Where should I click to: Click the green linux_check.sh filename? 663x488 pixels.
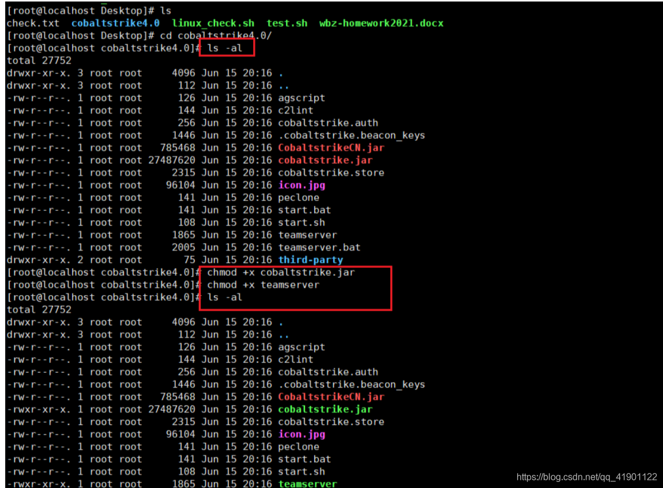[213, 23]
